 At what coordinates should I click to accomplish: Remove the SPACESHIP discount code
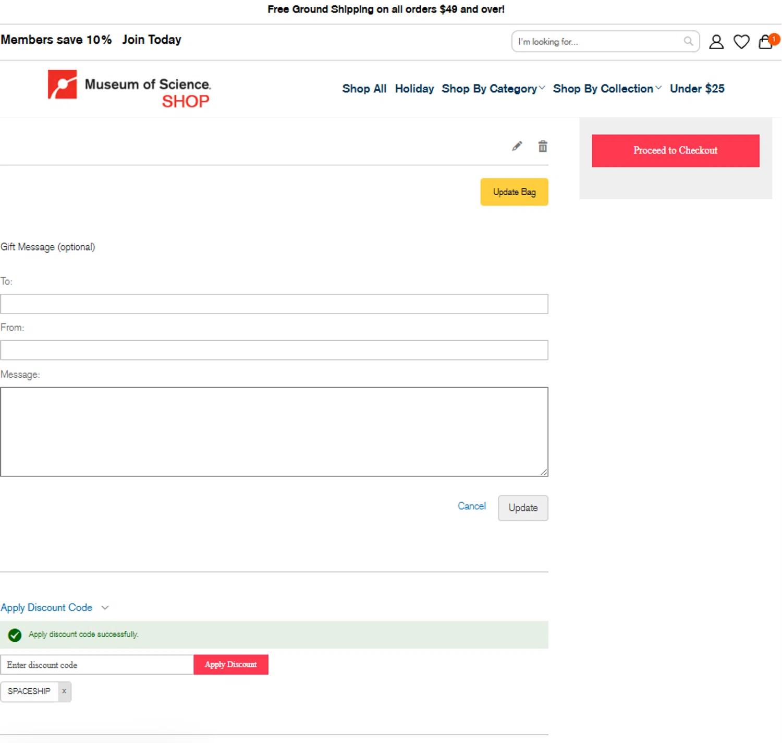click(64, 691)
